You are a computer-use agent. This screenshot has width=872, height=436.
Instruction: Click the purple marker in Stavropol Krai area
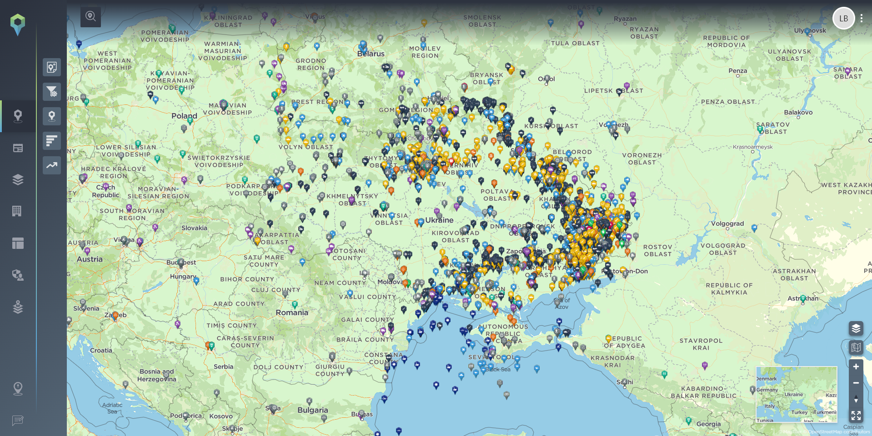[705, 366]
